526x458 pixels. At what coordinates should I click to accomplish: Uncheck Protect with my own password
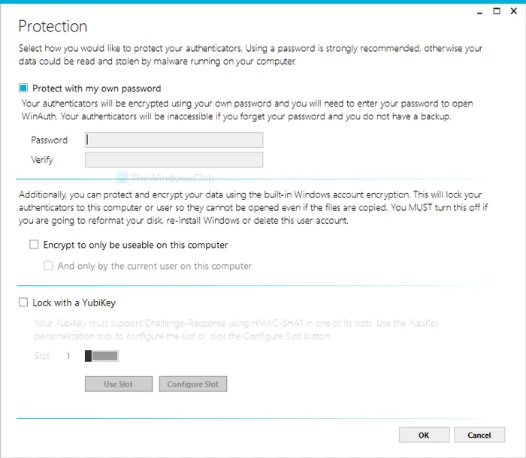click(23, 88)
